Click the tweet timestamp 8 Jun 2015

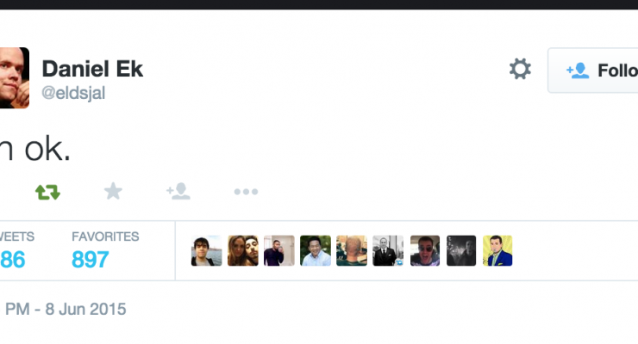point(66,309)
